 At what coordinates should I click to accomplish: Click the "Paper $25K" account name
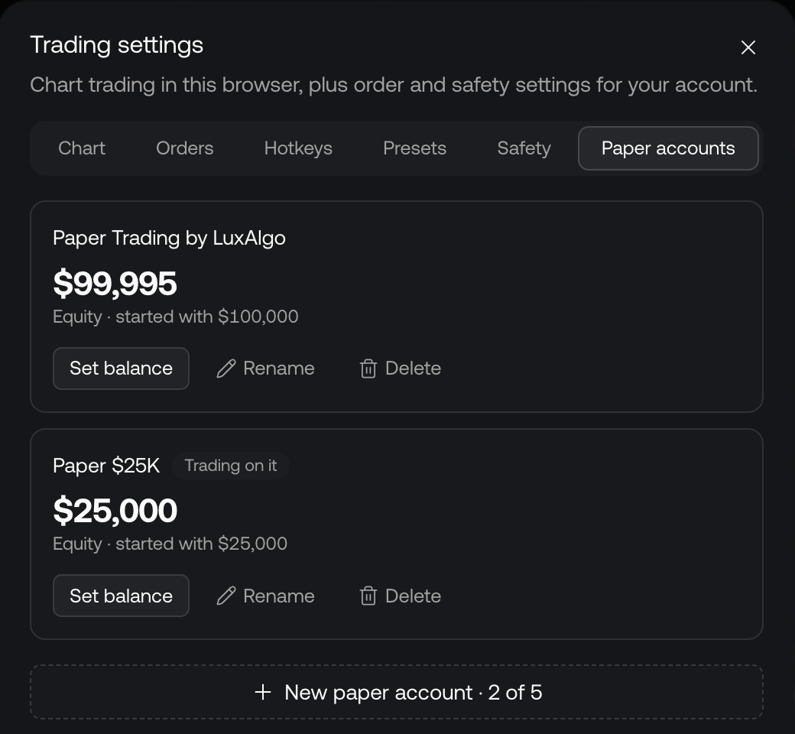tap(106, 466)
